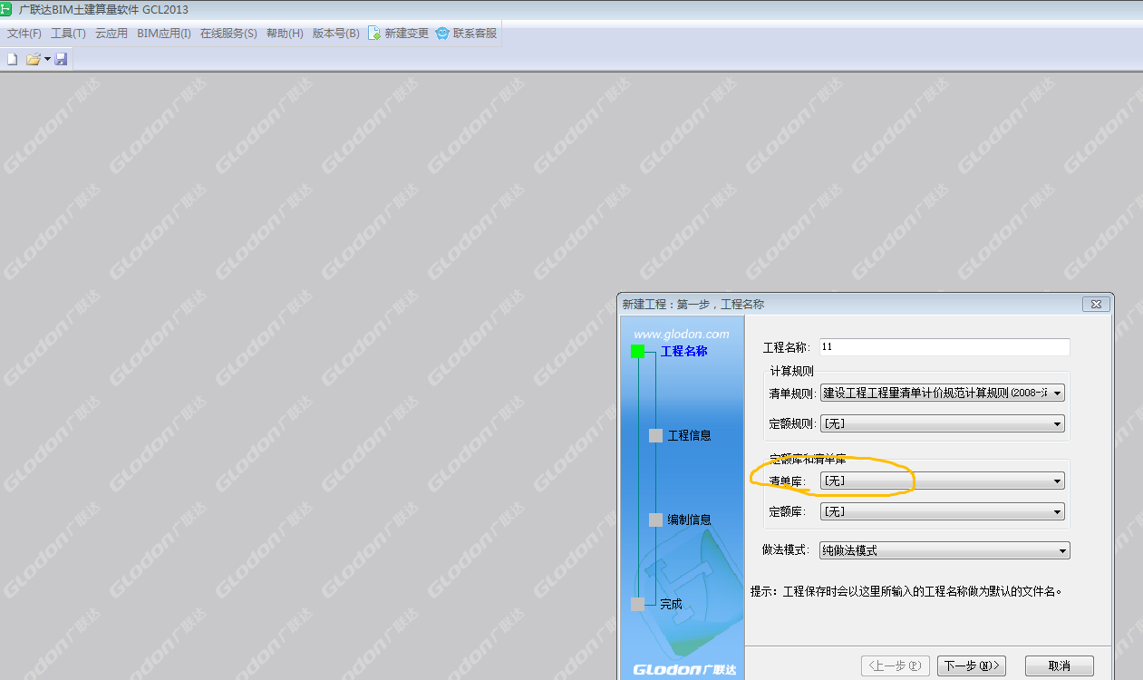The image size is (1143, 680).
Task: Open the 工具(T) menu
Action: [x=68, y=34]
